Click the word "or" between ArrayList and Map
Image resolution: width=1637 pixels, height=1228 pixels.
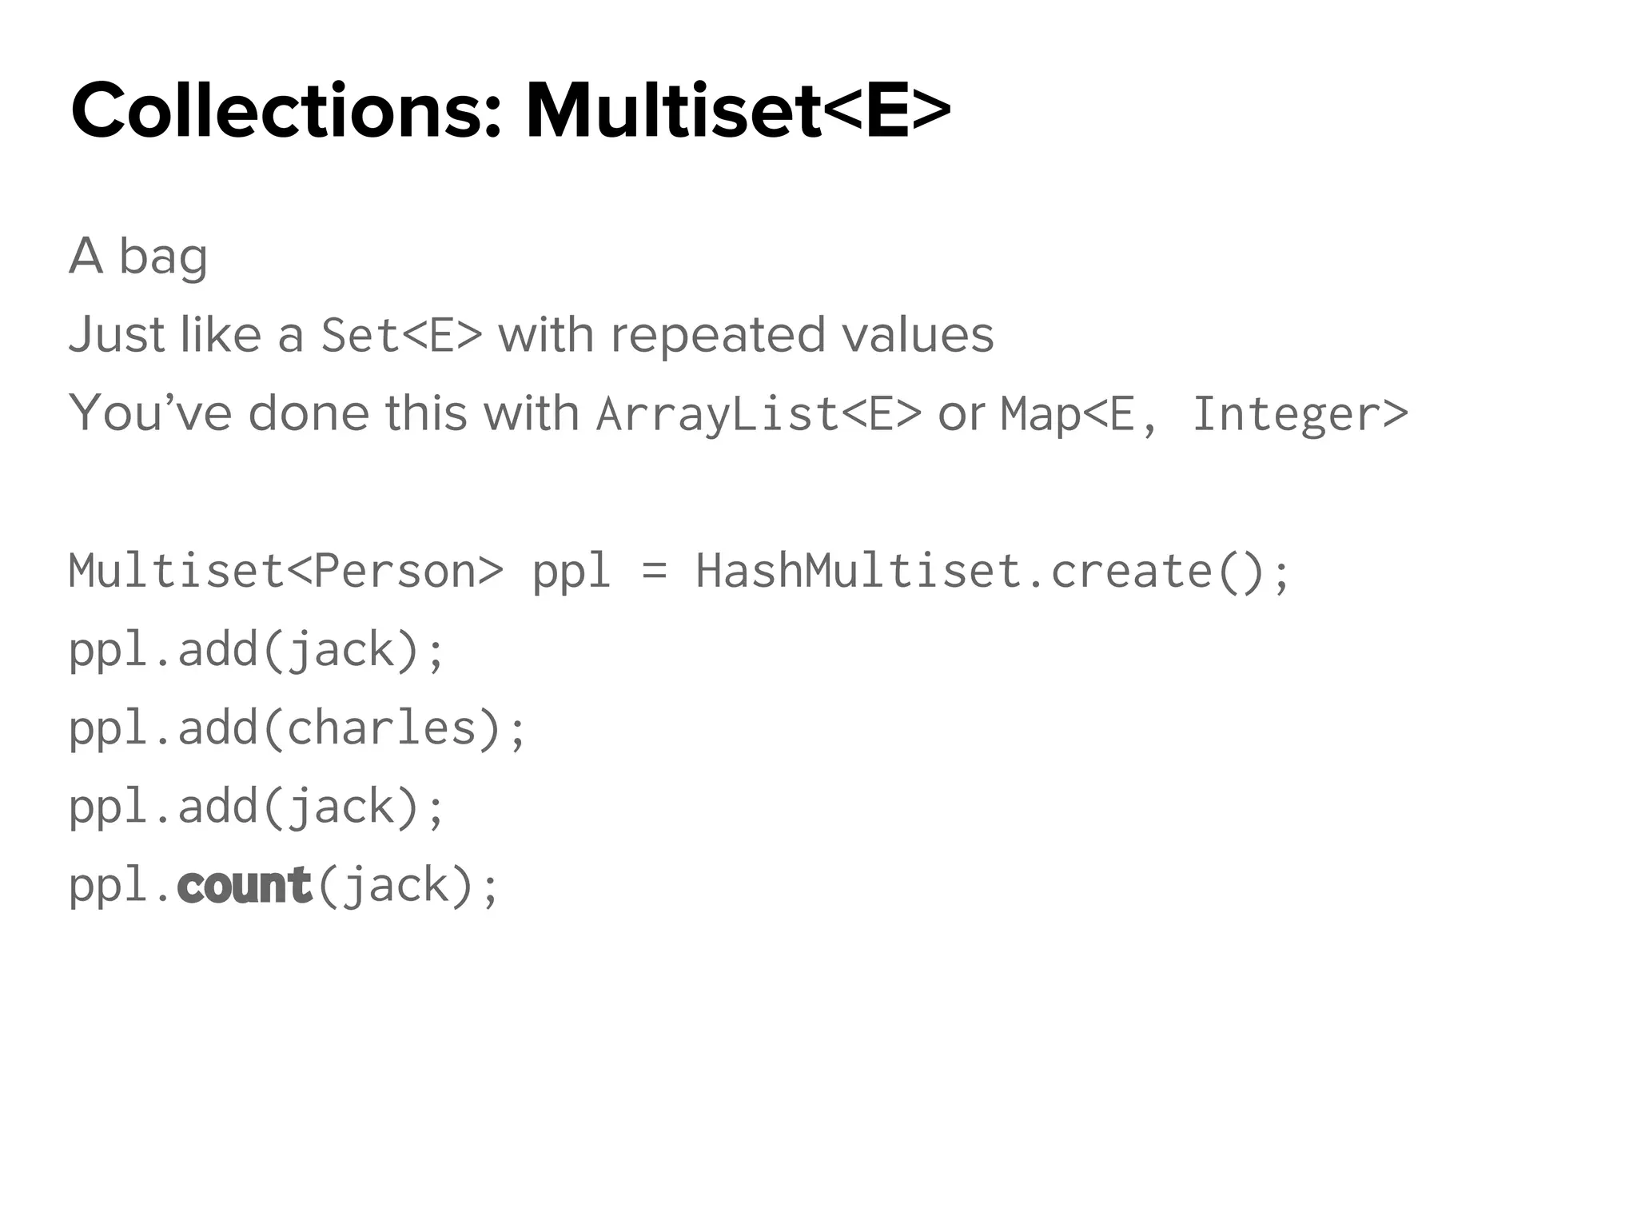(961, 413)
